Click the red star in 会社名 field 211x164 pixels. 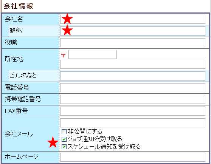tap(67, 19)
